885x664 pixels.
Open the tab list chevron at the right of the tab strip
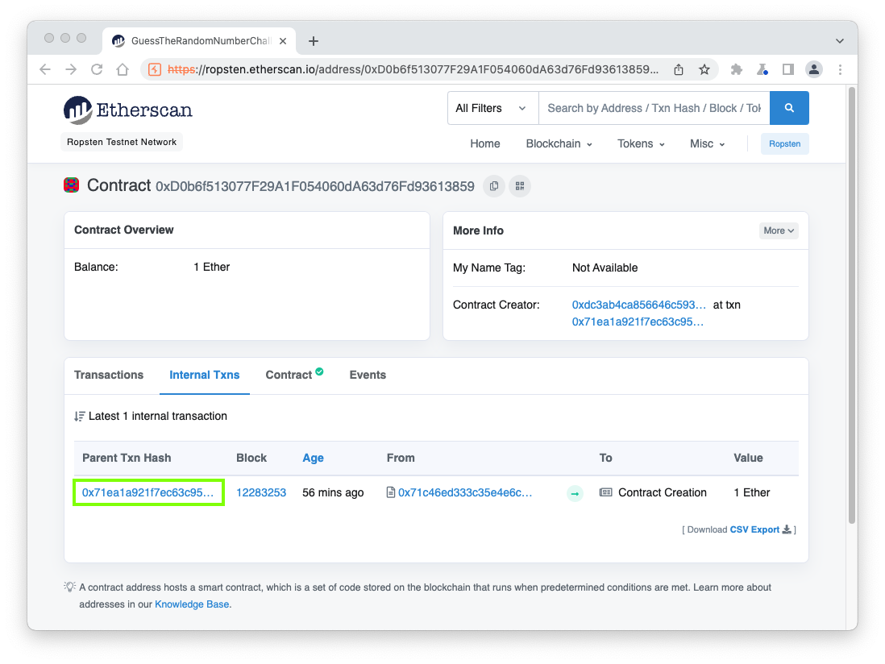tap(840, 40)
